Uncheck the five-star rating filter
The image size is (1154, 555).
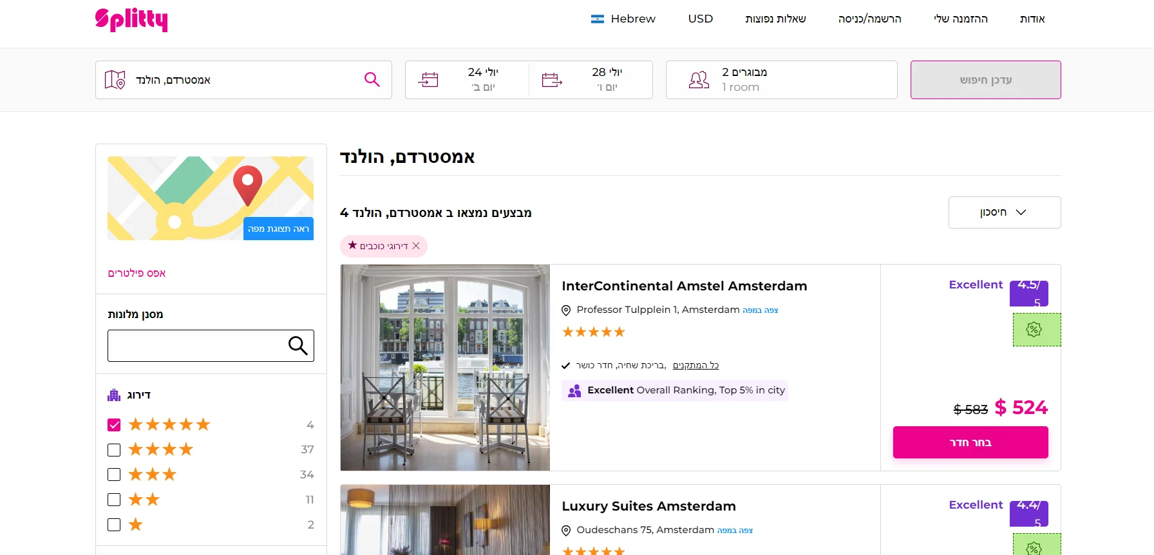[114, 425]
